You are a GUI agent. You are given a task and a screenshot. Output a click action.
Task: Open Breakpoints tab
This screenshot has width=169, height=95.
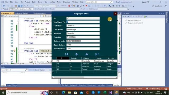click(x=73, y=85)
